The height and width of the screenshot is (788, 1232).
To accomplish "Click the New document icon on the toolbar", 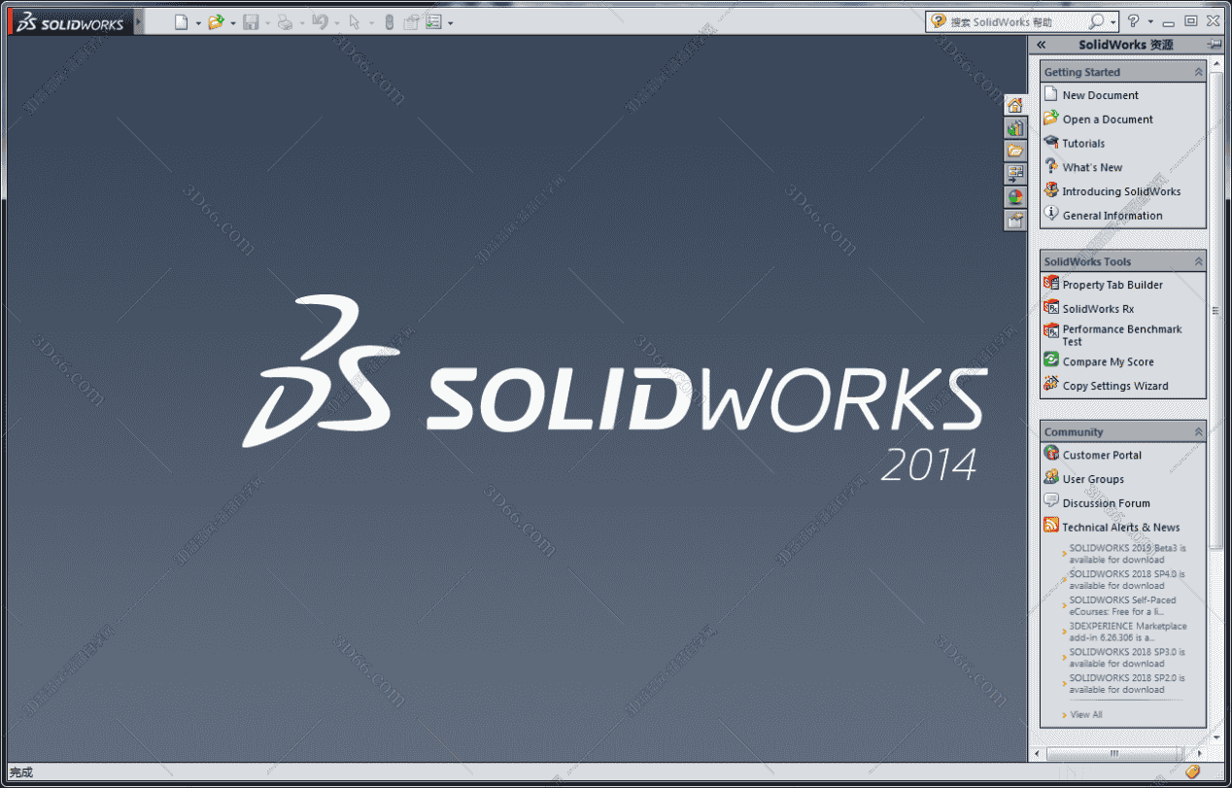I will [181, 20].
